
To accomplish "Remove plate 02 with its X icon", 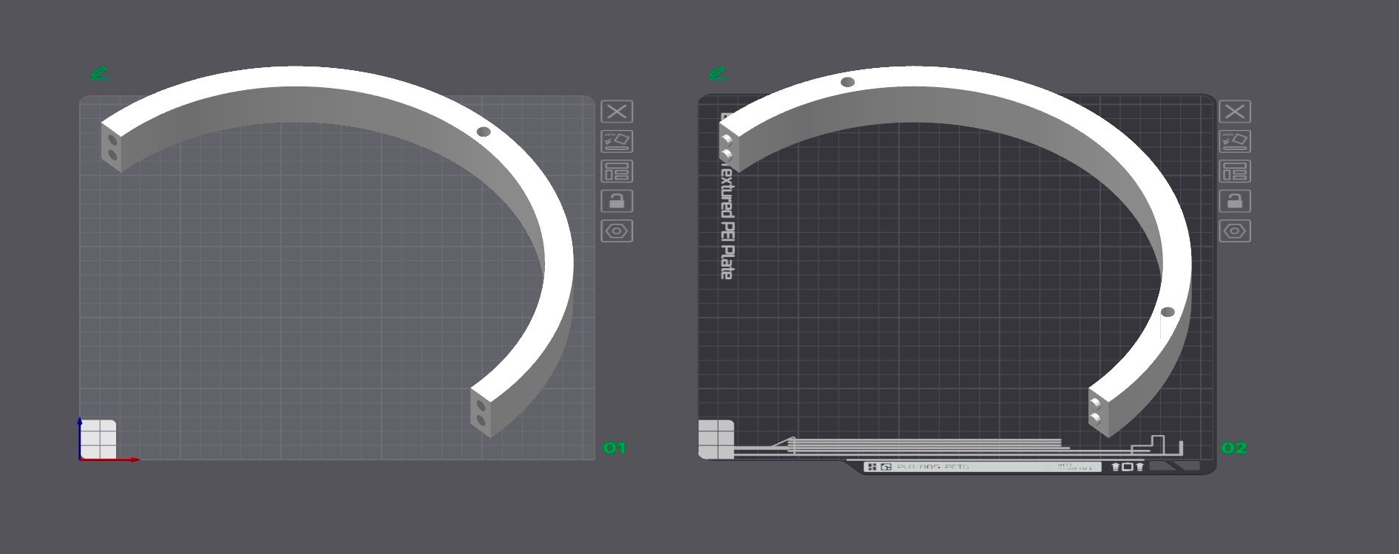I will [1235, 112].
